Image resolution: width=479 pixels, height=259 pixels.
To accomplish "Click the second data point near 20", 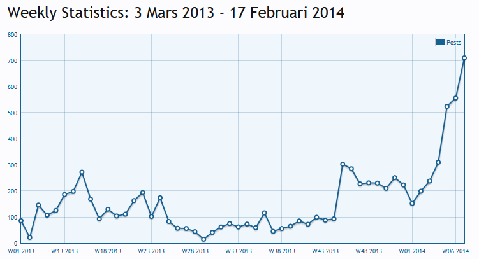I will (29, 237).
